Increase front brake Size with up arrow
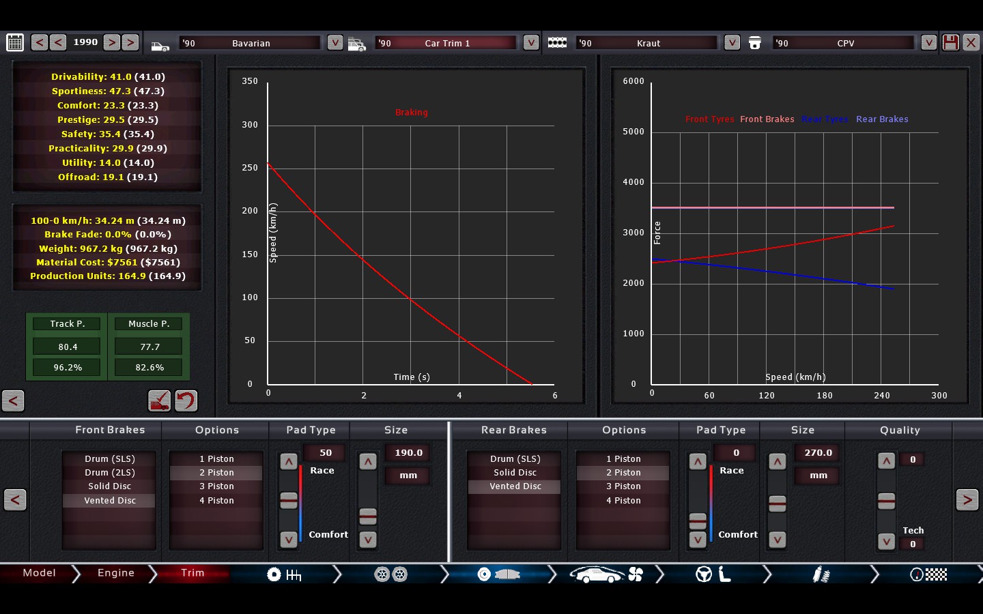Image resolution: width=983 pixels, height=614 pixels. click(x=368, y=462)
